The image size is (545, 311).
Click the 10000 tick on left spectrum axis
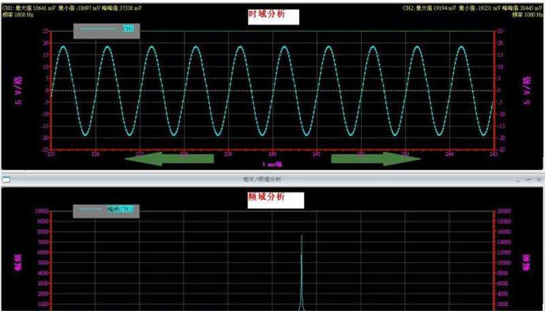(x=42, y=211)
